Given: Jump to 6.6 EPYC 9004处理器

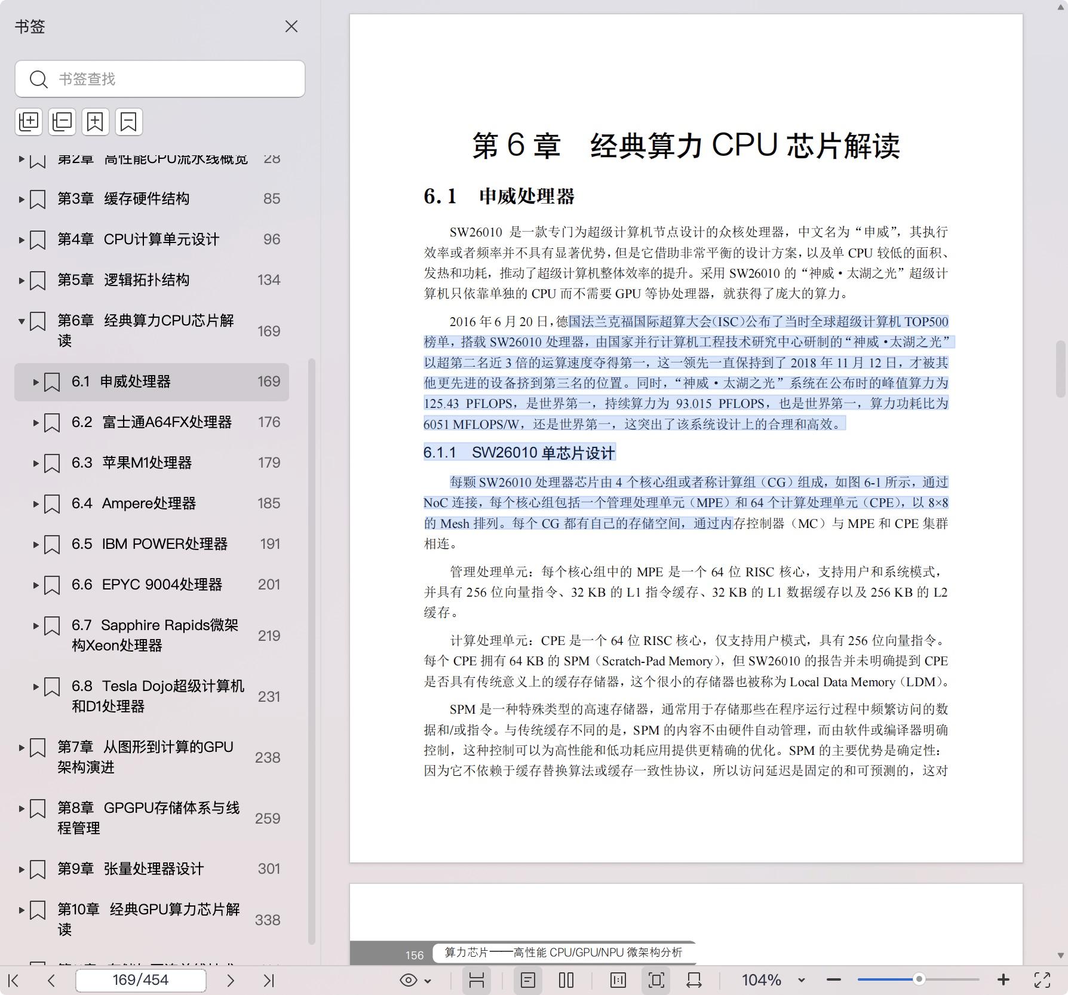Looking at the screenshot, I should pos(147,585).
